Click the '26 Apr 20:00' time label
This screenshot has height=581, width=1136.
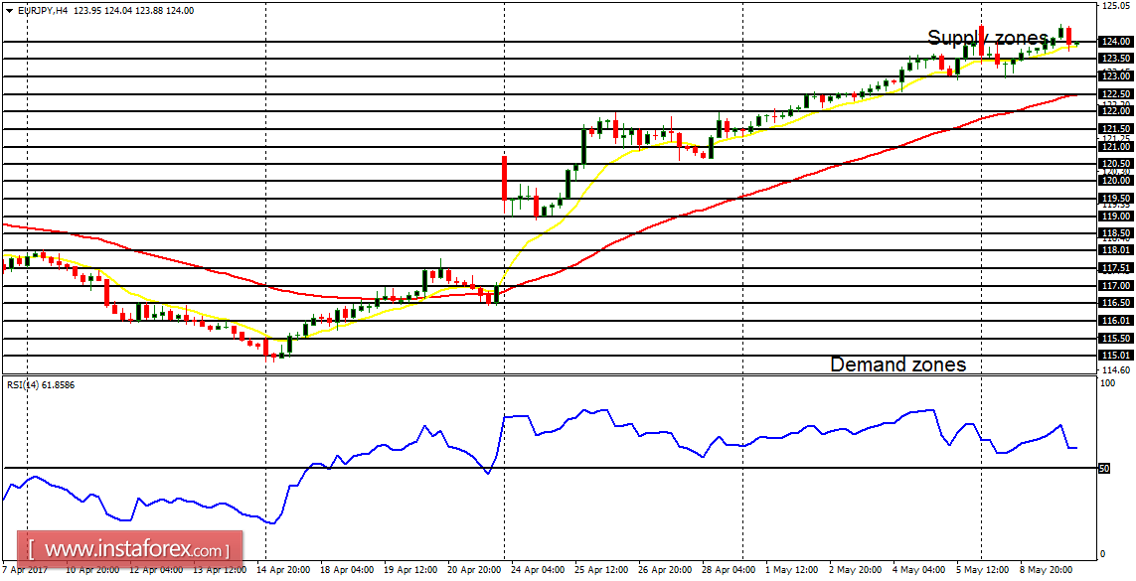(x=667, y=571)
